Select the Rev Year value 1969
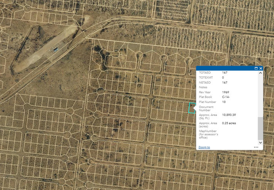The width and height of the screenshot is (274, 190). [x=226, y=92]
